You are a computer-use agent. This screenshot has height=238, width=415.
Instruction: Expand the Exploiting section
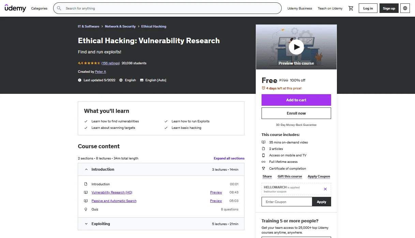[x=161, y=224]
